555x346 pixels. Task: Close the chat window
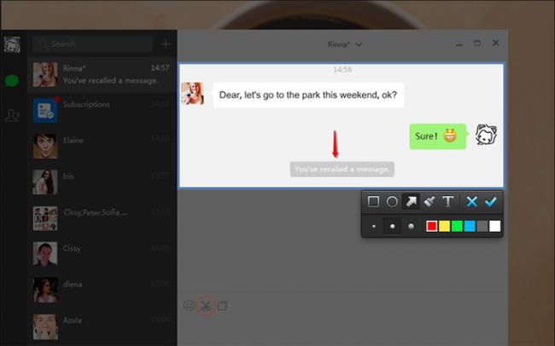tap(495, 43)
